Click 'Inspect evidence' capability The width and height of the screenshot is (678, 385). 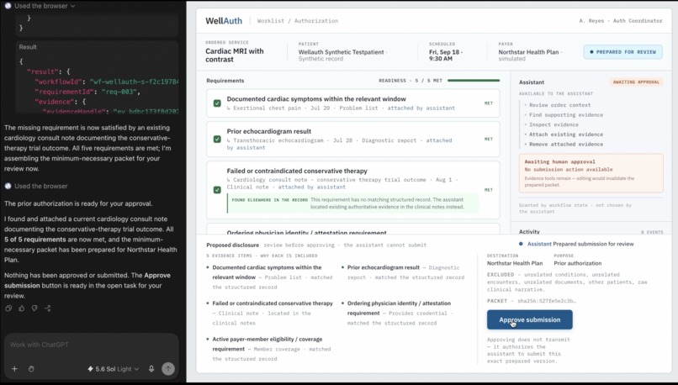554,124
